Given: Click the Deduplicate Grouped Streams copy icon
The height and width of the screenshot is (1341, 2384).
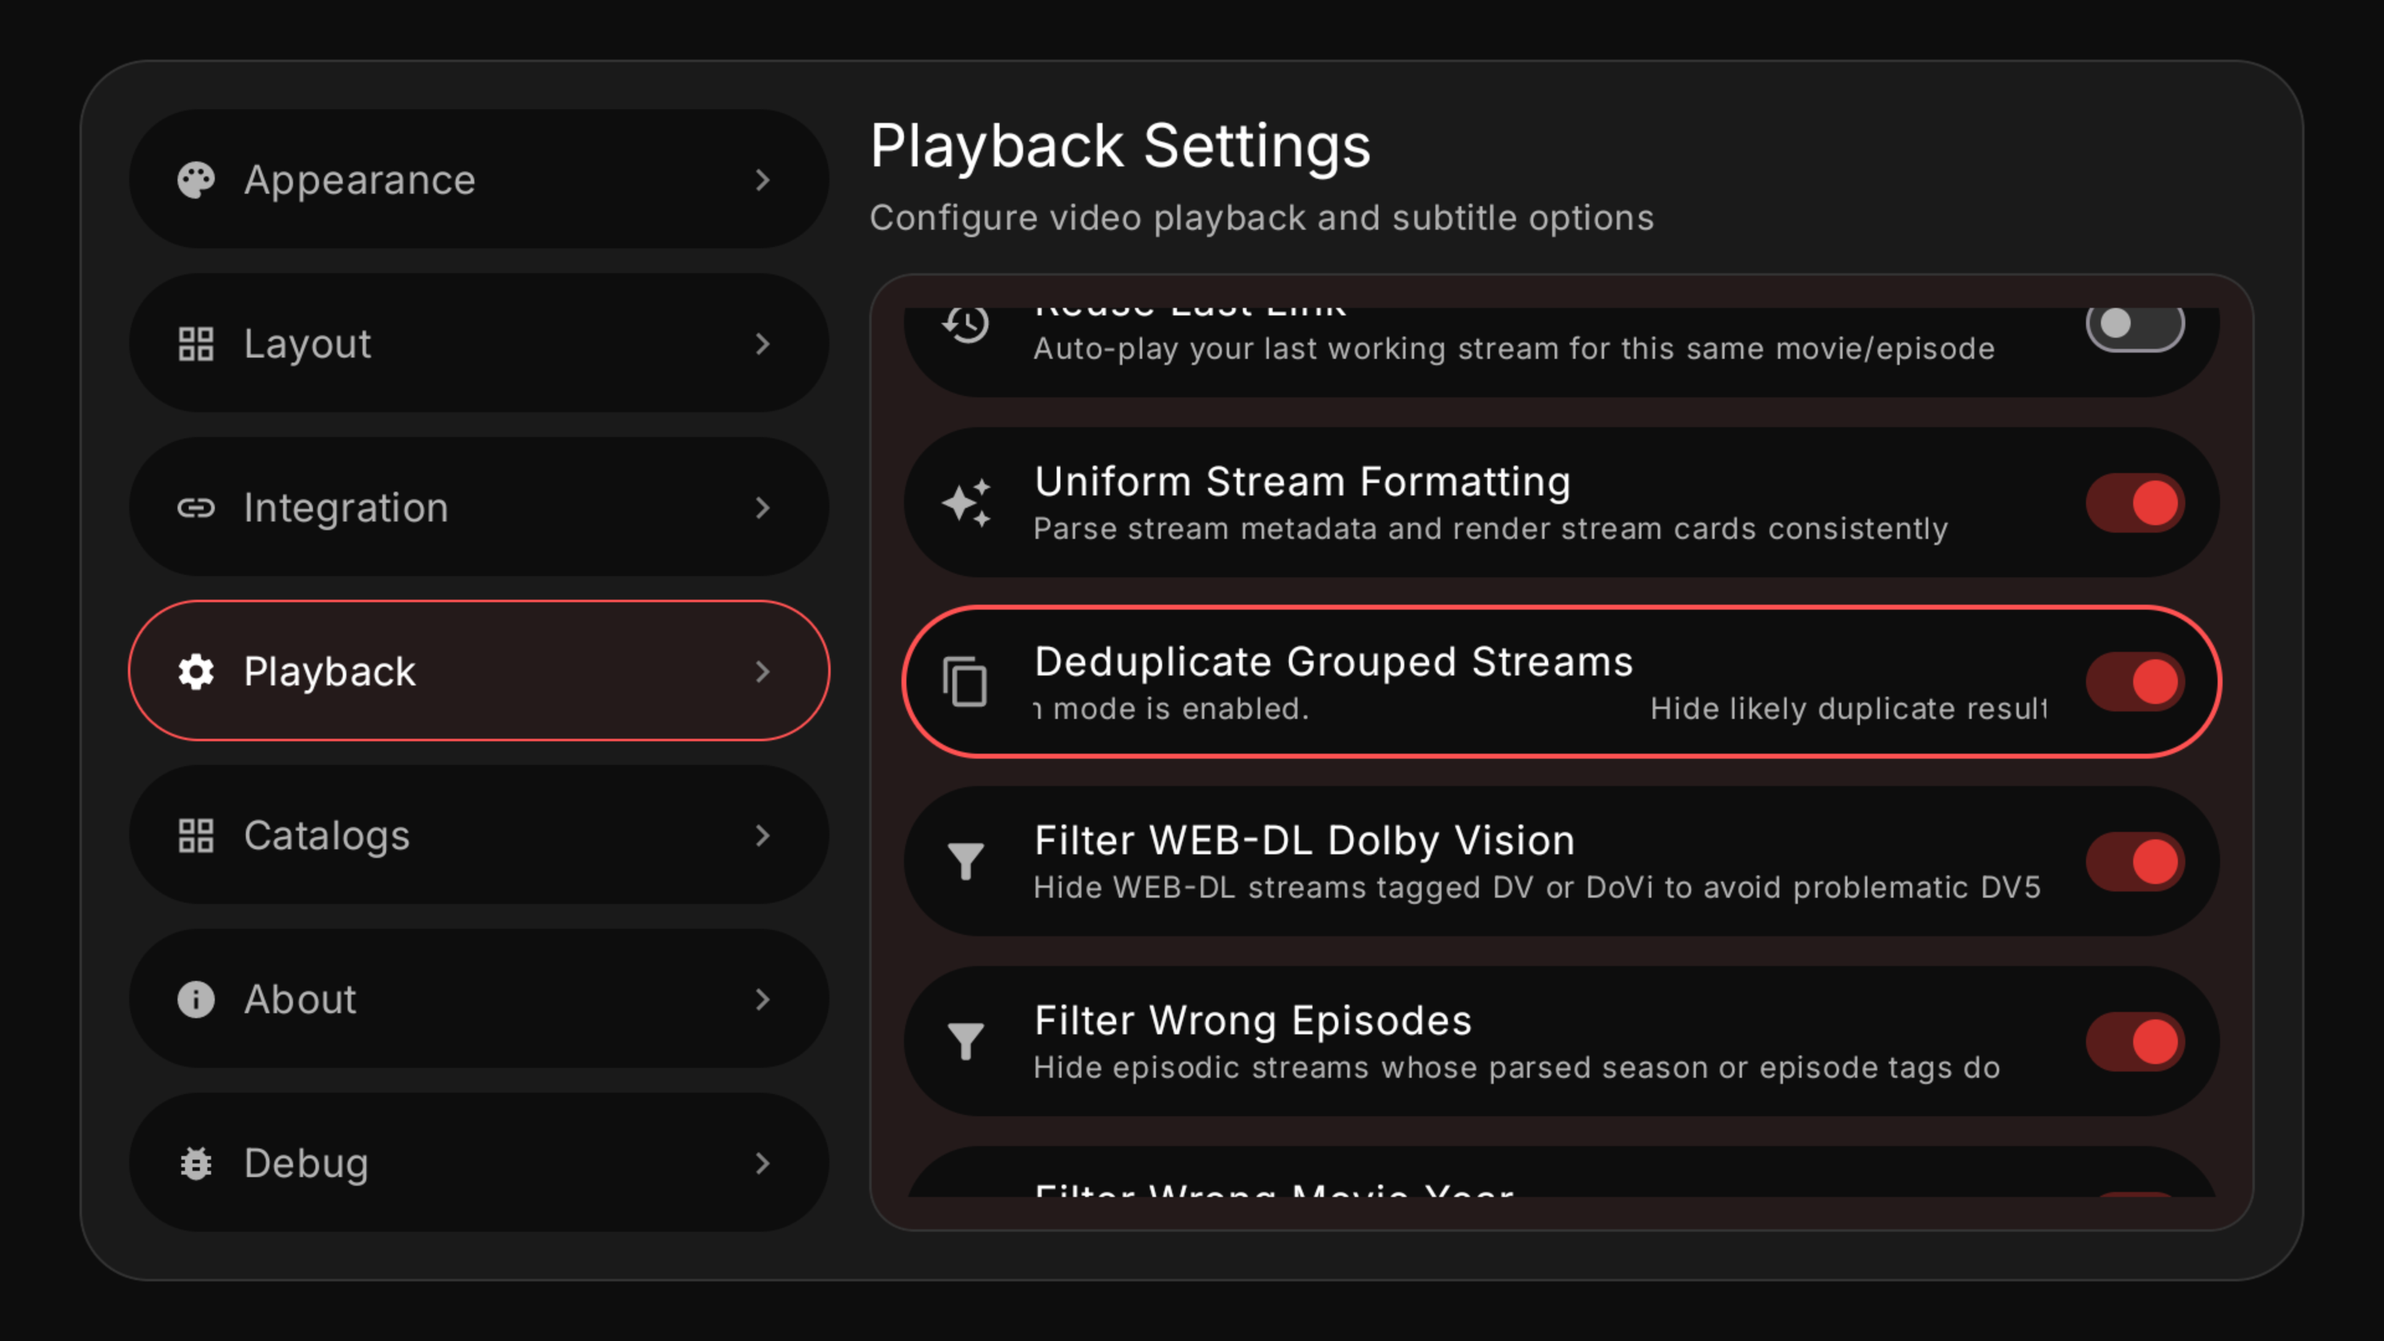Looking at the screenshot, I should pyautogui.click(x=965, y=682).
